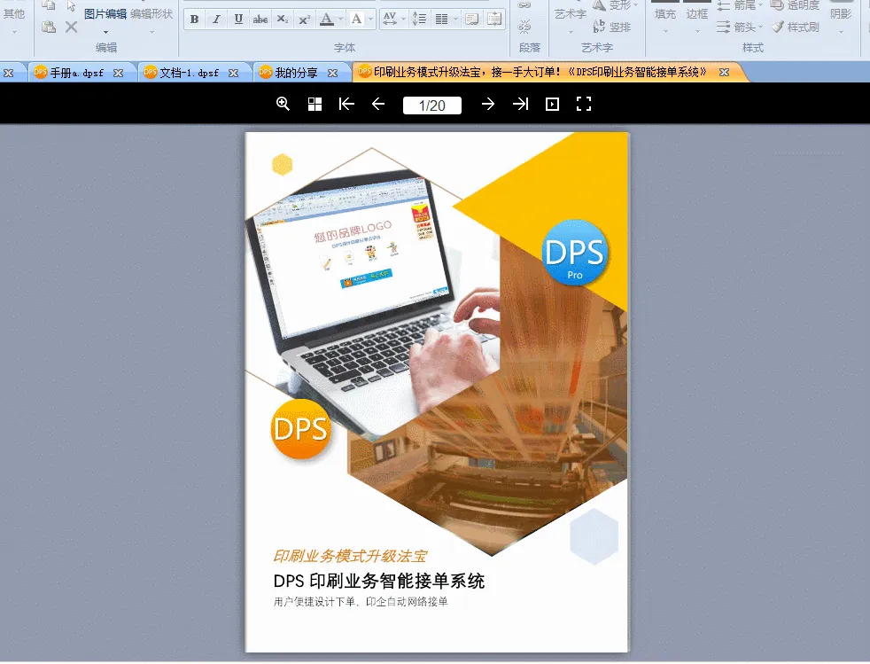Jump to the first page
The image size is (870, 664).
346,104
